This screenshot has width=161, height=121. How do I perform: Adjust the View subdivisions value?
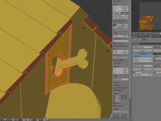(143, 58)
